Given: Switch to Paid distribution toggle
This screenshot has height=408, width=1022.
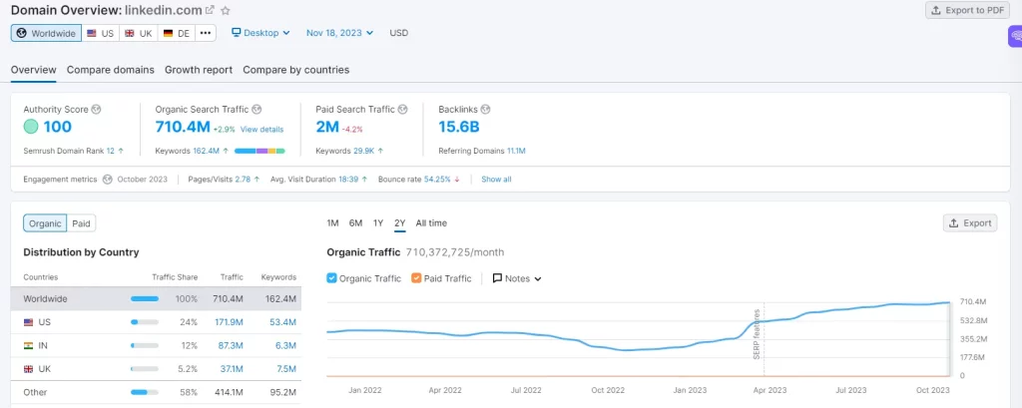Looking at the screenshot, I should [x=81, y=223].
